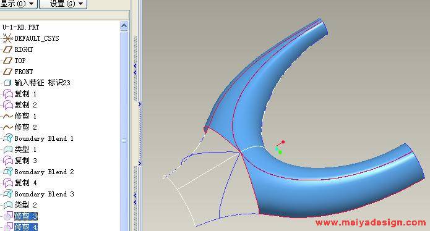Click the FRONT datum plane icon
430x231 pixels.
point(7,72)
